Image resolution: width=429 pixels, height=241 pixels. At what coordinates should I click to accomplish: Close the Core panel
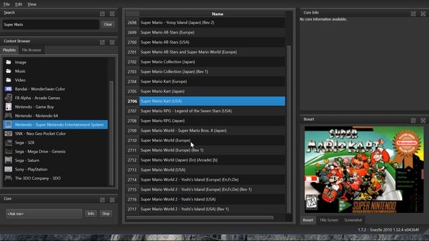(x=112, y=200)
